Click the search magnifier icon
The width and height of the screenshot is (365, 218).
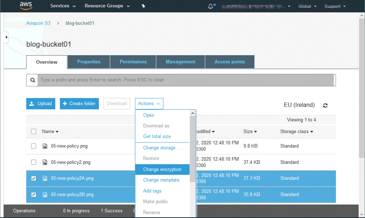pyautogui.click(x=32, y=80)
